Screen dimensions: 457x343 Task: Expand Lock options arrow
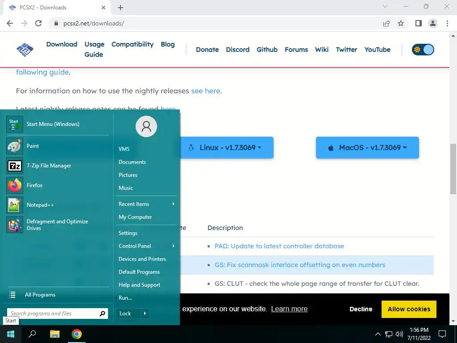pyautogui.click(x=145, y=314)
